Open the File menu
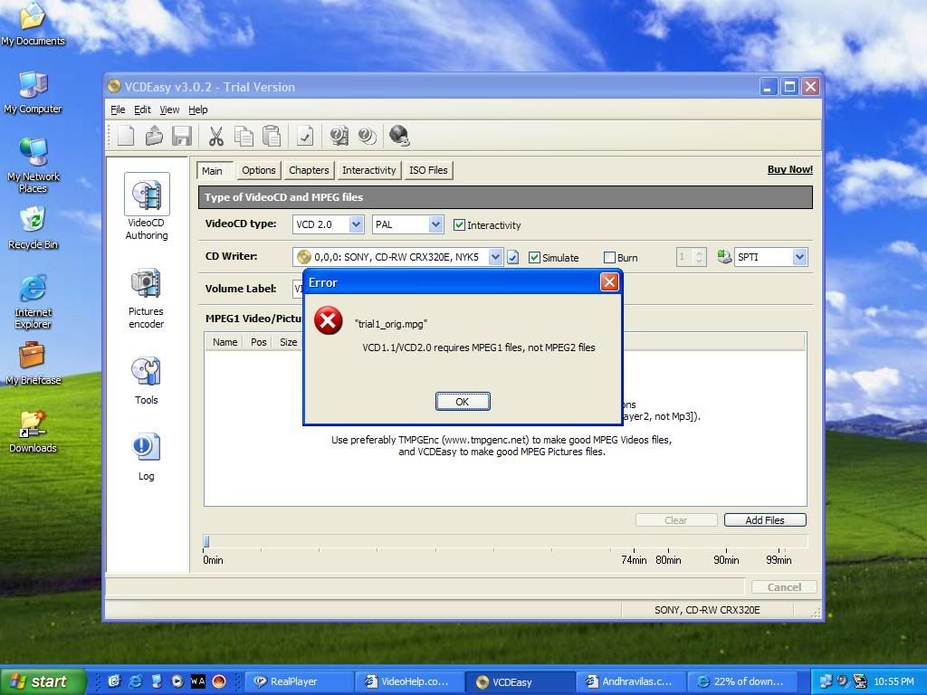927x695 pixels. click(x=118, y=109)
